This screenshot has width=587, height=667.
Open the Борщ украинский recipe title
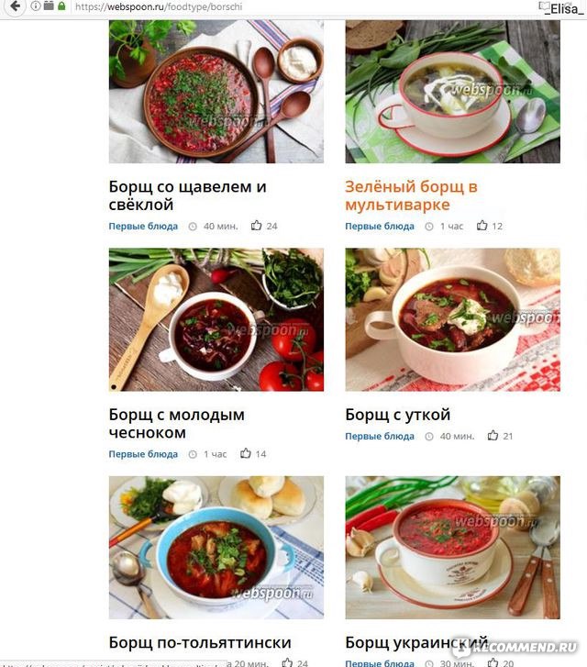[x=416, y=642]
